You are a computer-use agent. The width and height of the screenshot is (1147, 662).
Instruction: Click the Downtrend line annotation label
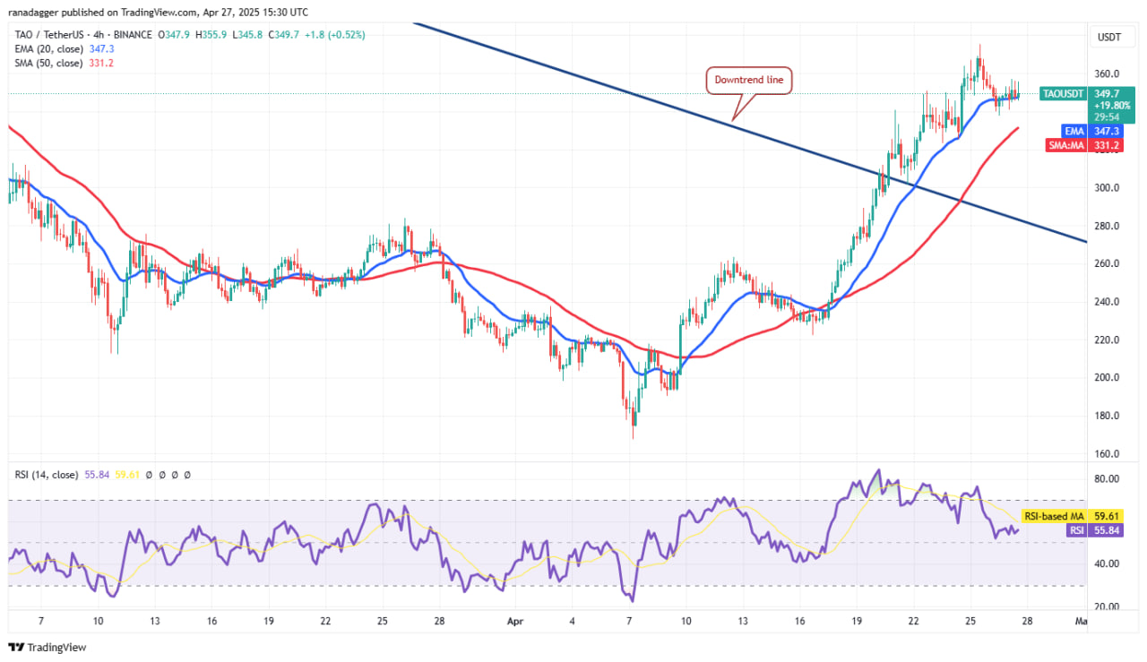point(749,80)
